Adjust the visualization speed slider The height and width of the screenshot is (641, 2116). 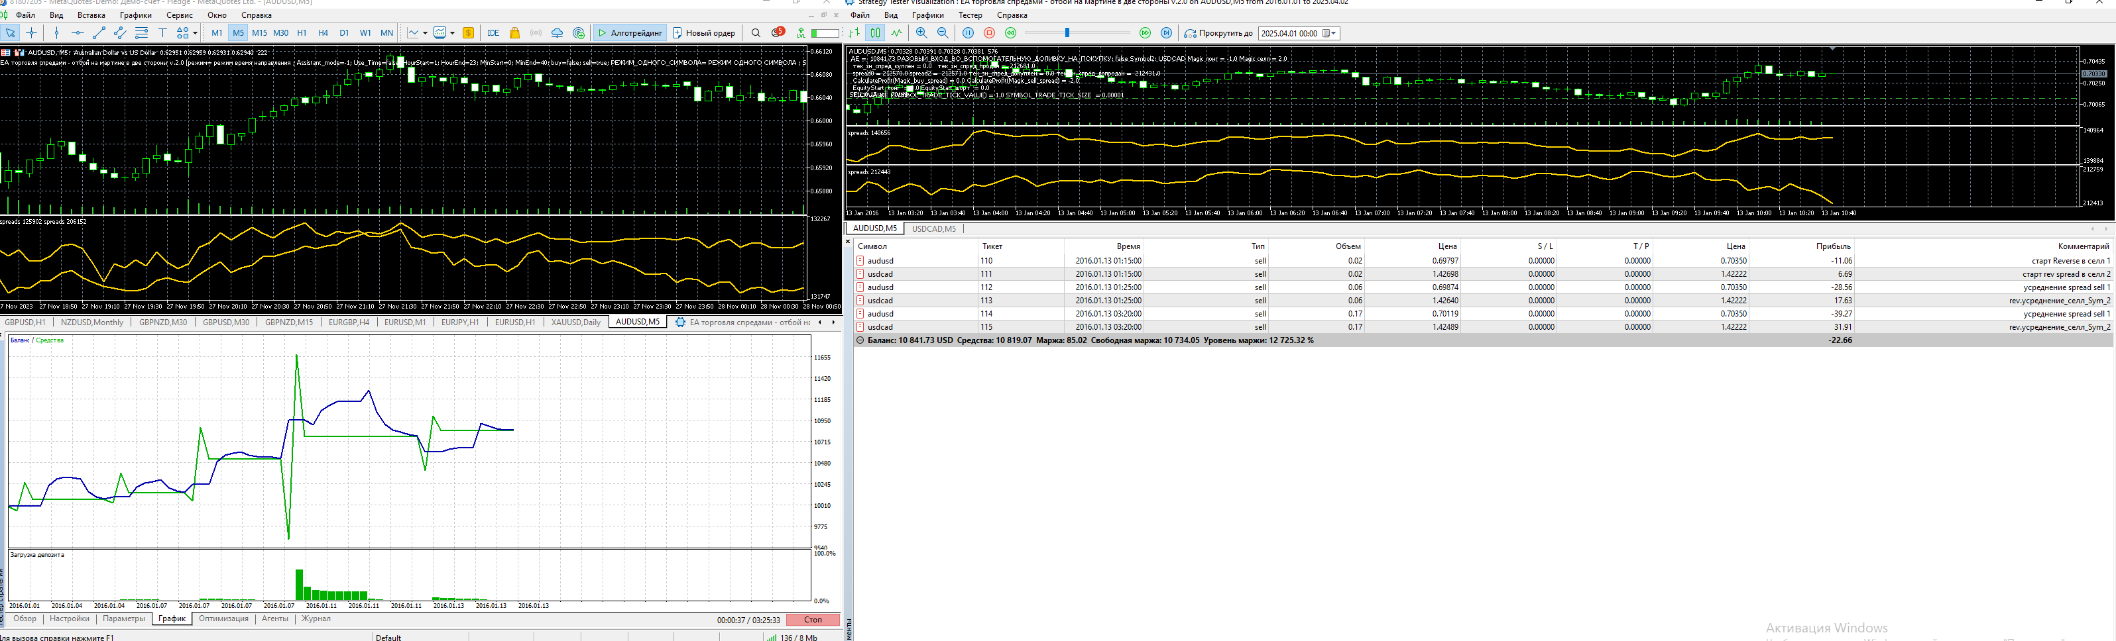(x=1067, y=33)
